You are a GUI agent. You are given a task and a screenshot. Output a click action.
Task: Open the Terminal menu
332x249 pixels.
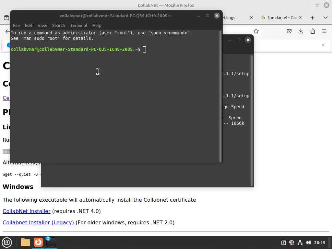[78, 25]
